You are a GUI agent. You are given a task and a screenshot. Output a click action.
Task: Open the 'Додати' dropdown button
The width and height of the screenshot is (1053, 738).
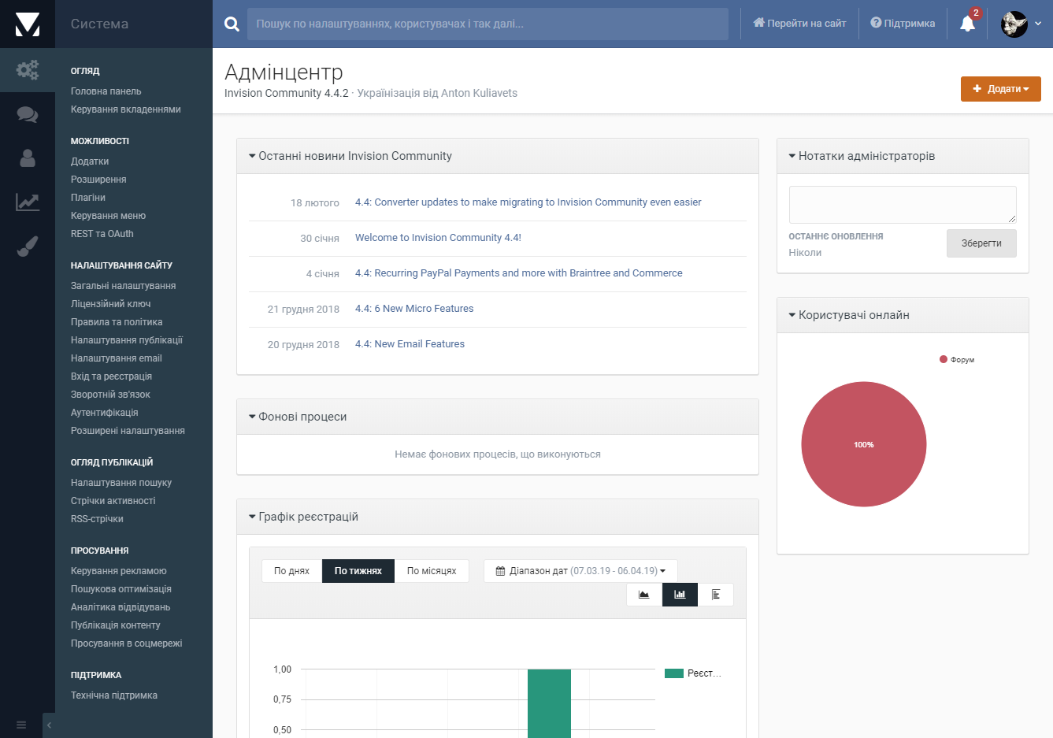[x=1001, y=89]
